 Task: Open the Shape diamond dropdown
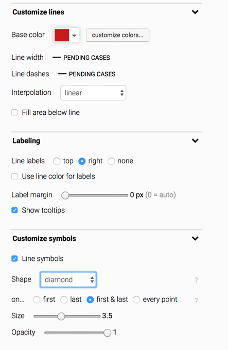click(68, 279)
